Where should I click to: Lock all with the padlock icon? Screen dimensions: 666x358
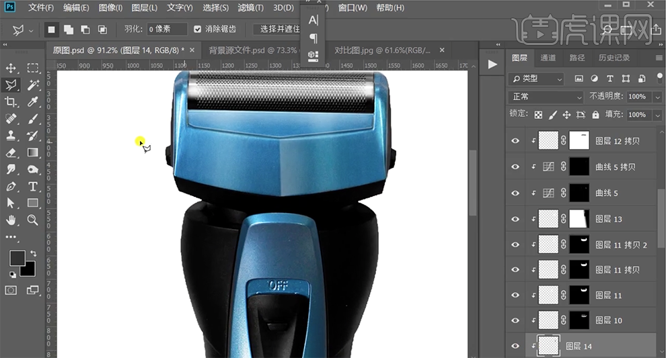pos(595,115)
